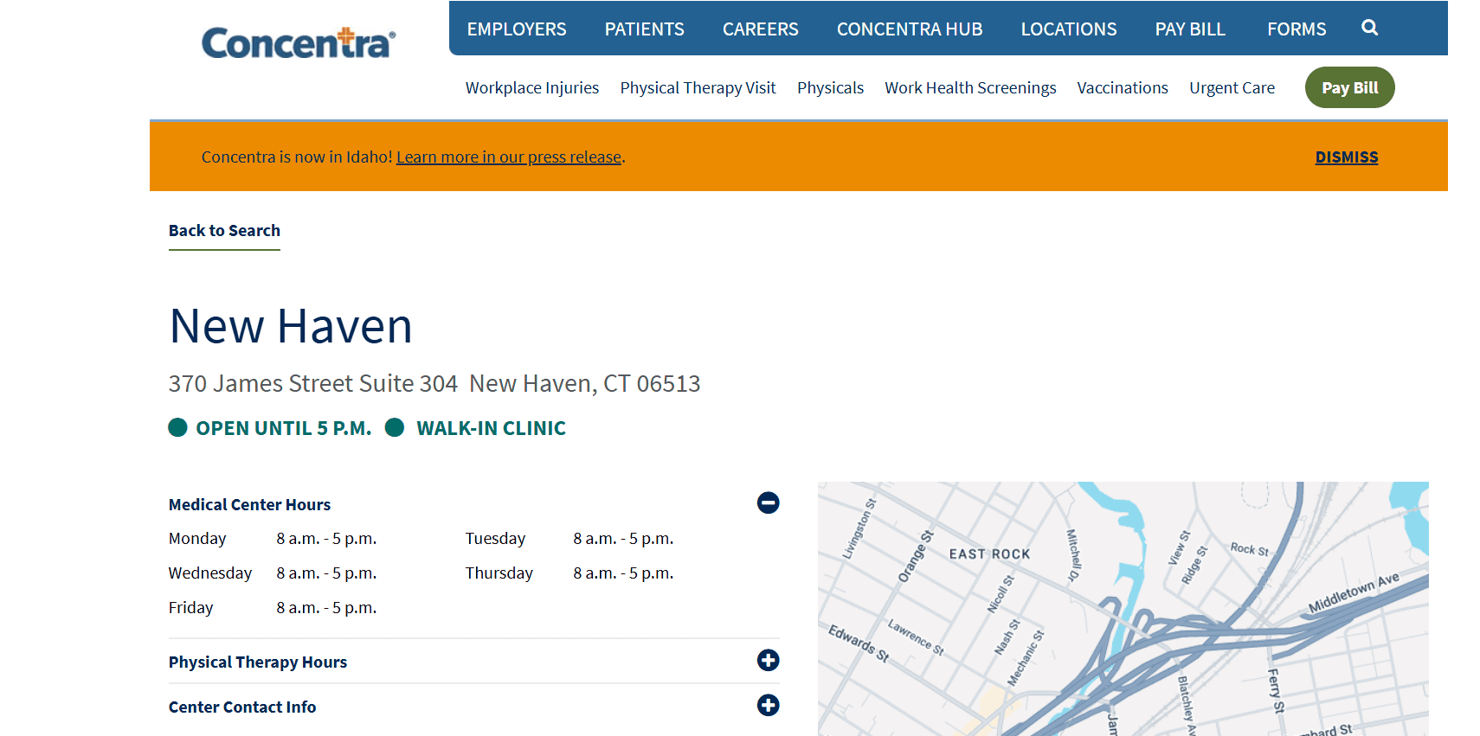This screenshot has height=736, width=1480.
Task: Click the search magnifier icon
Action: click(x=1369, y=28)
